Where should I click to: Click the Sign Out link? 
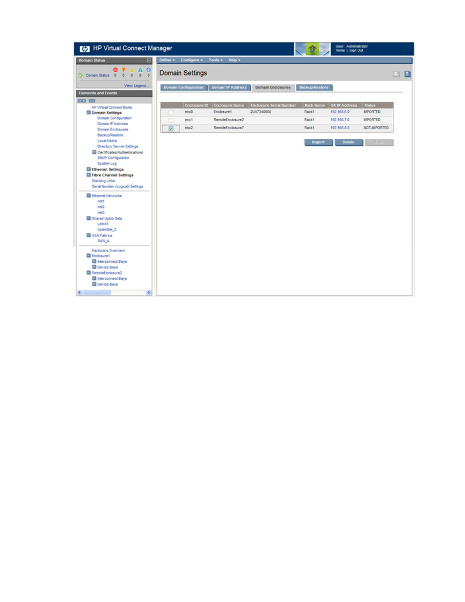[x=356, y=50]
